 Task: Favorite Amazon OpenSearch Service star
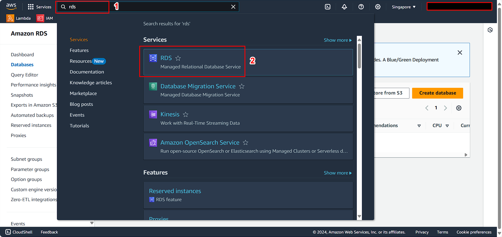246,142
